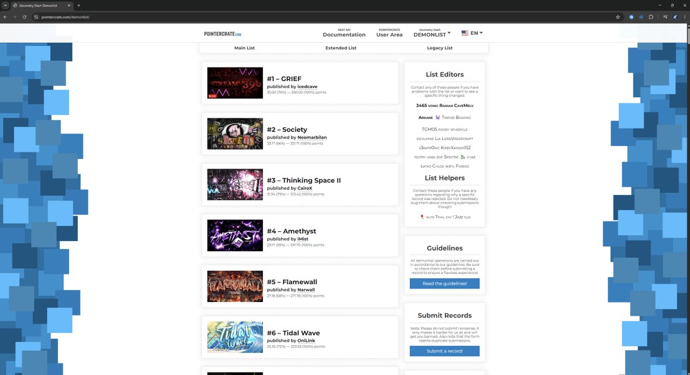Click publisher name OniLink
This screenshot has height=375, width=690.
tap(306, 340)
